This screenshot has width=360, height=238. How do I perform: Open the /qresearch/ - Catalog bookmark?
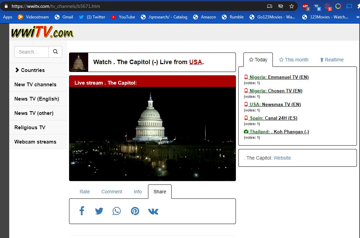click(164, 17)
